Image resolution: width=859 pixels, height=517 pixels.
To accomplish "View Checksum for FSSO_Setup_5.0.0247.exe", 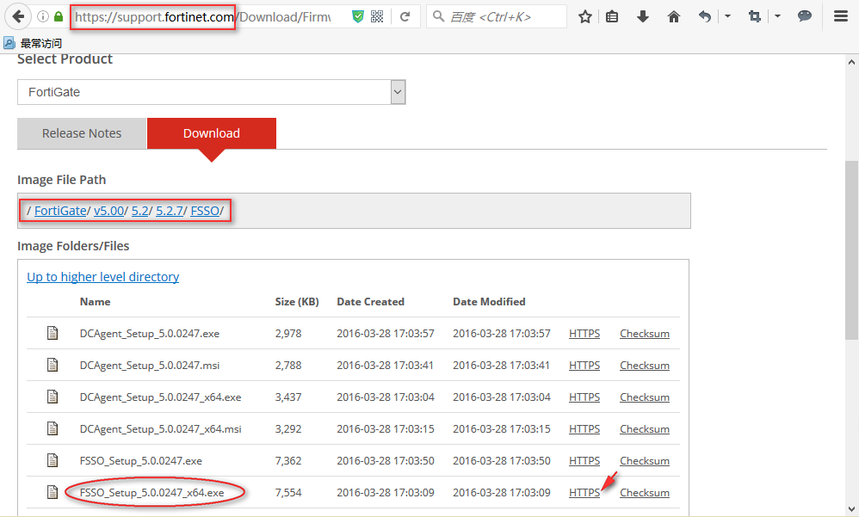I will (x=644, y=460).
